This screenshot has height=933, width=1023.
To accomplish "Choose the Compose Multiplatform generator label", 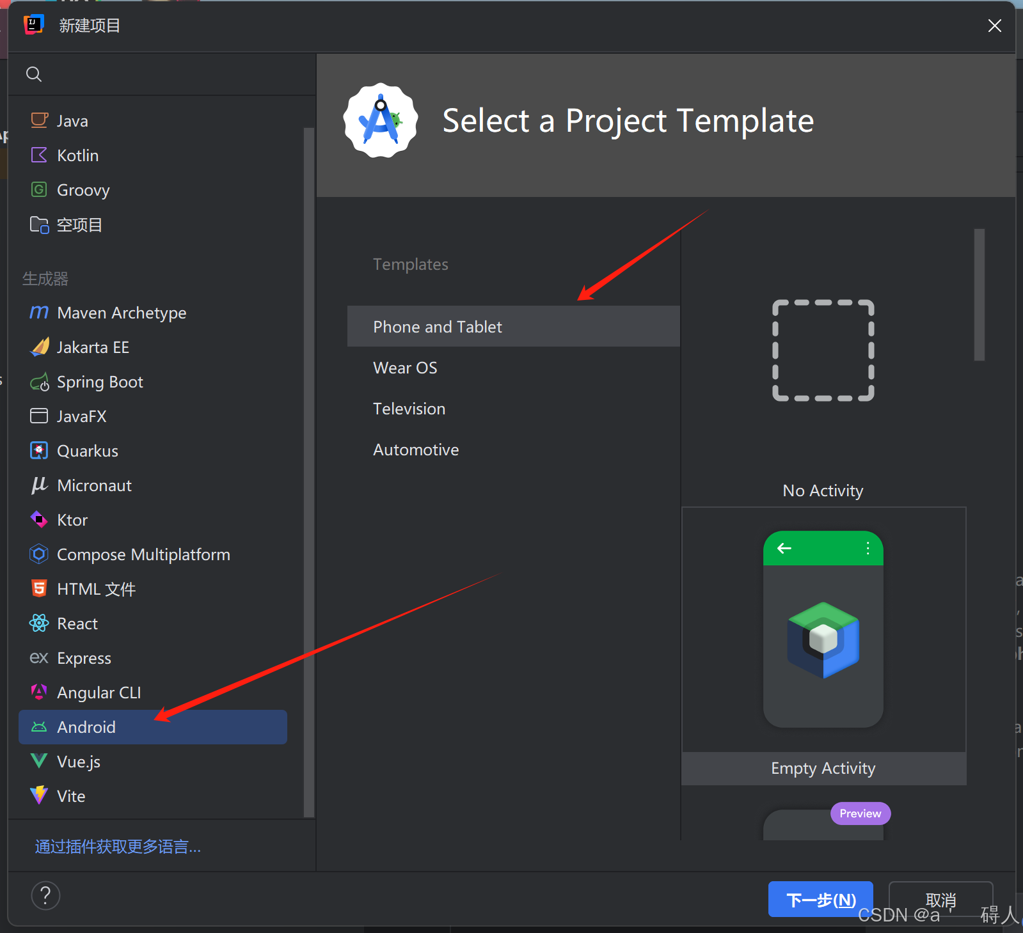I will (x=143, y=554).
